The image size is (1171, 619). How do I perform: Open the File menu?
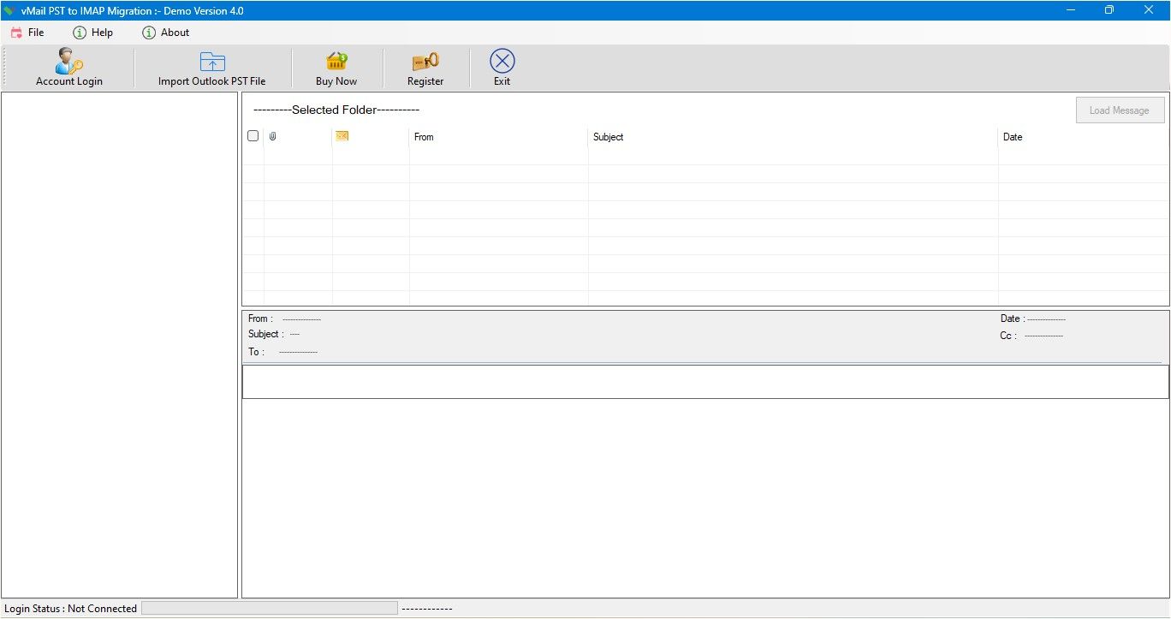[27, 33]
